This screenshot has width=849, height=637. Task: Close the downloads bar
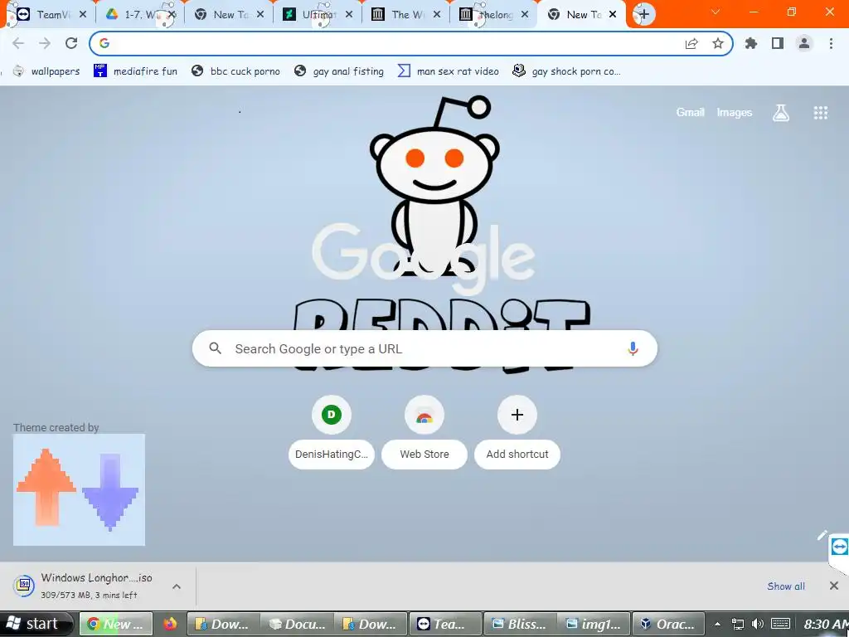click(834, 586)
